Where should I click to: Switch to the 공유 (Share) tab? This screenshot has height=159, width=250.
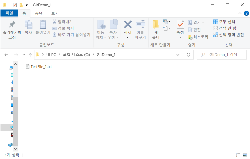coord(39,13)
